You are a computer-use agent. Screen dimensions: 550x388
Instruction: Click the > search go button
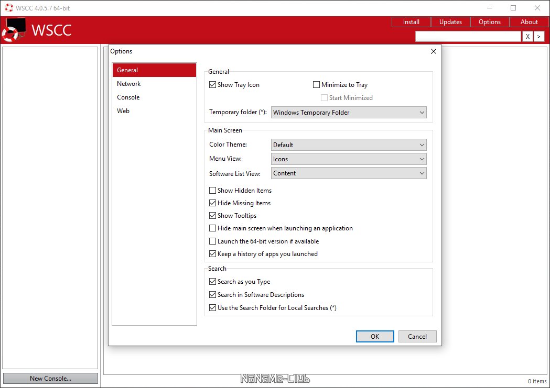(539, 36)
